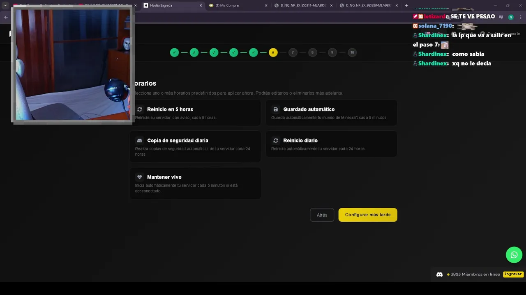
Task: Select the Reinicio diario schedule card
Action: point(331,144)
